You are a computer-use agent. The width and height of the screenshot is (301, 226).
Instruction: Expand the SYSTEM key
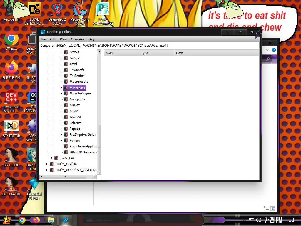[52, 158]
